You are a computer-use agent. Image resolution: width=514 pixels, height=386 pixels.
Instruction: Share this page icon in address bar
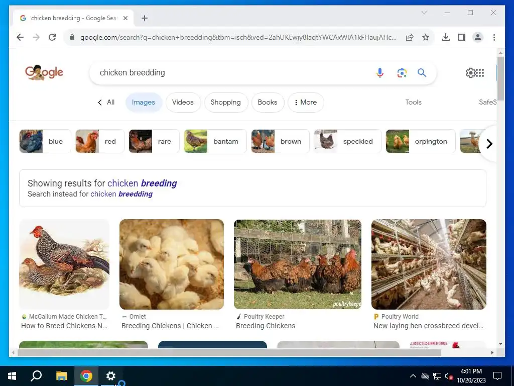[x=410, y=37]
